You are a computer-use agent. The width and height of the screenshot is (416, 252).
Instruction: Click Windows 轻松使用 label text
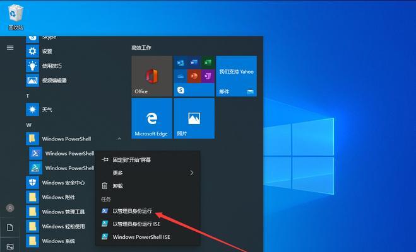point(63,226)
